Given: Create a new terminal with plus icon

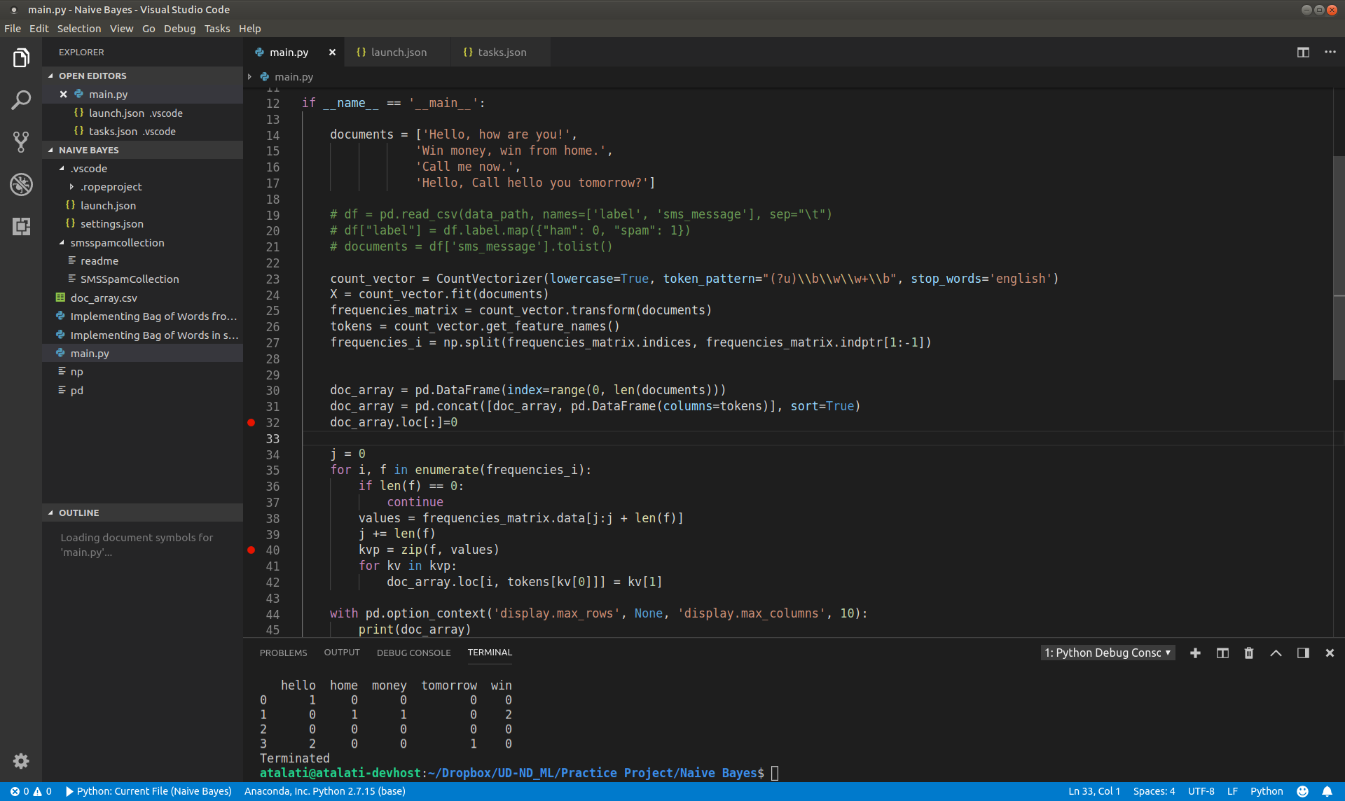Looking at the screenshot, I should (1195, 653).
